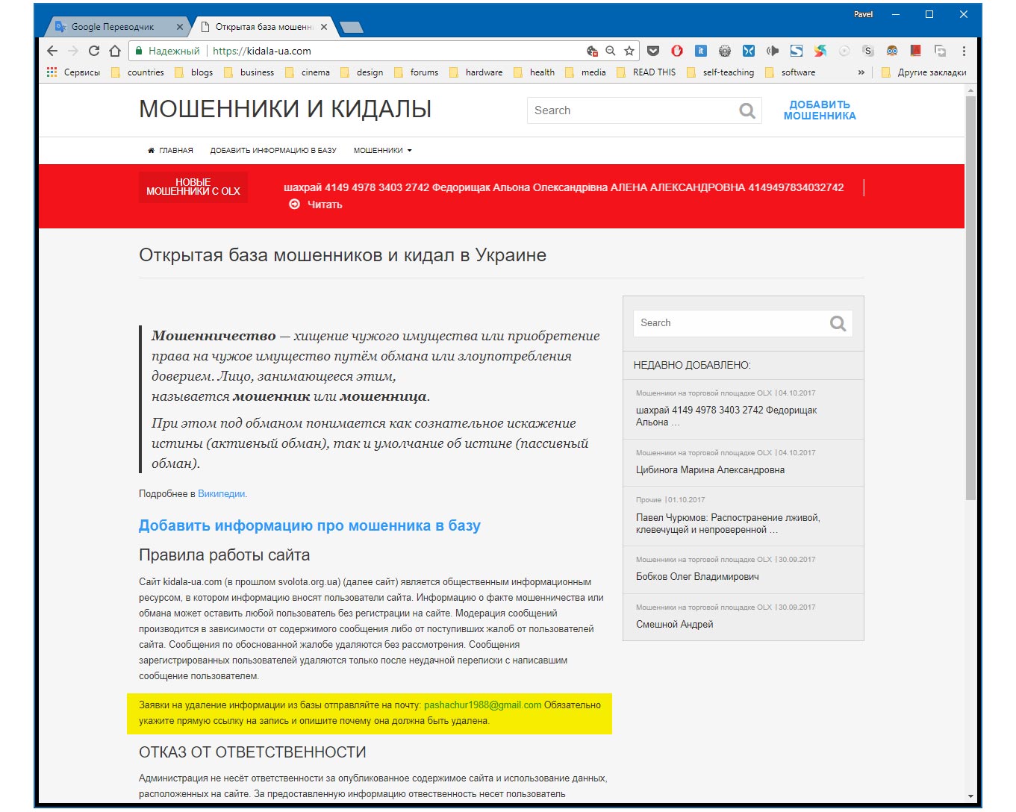
Task: Bookmark this page with the star icon
Action: tap(629, 51)
